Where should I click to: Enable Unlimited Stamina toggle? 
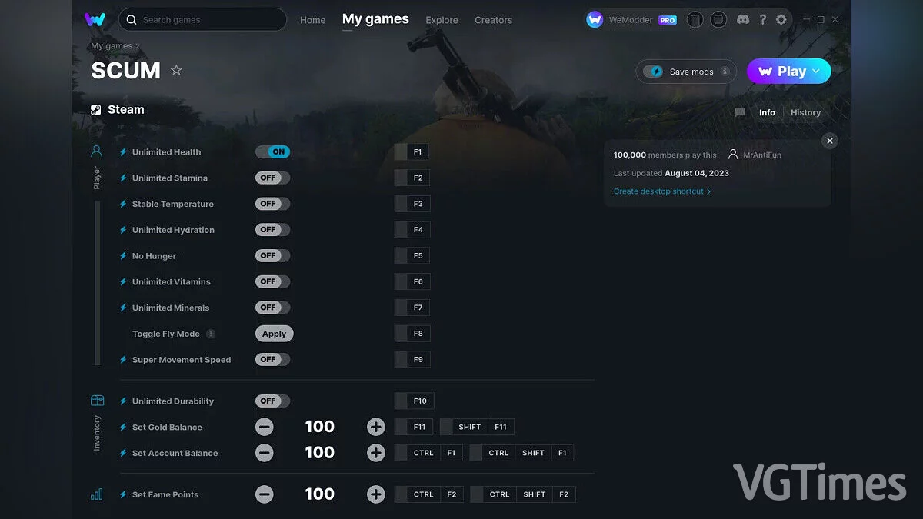pyautogui.click(x=272, y=178)
